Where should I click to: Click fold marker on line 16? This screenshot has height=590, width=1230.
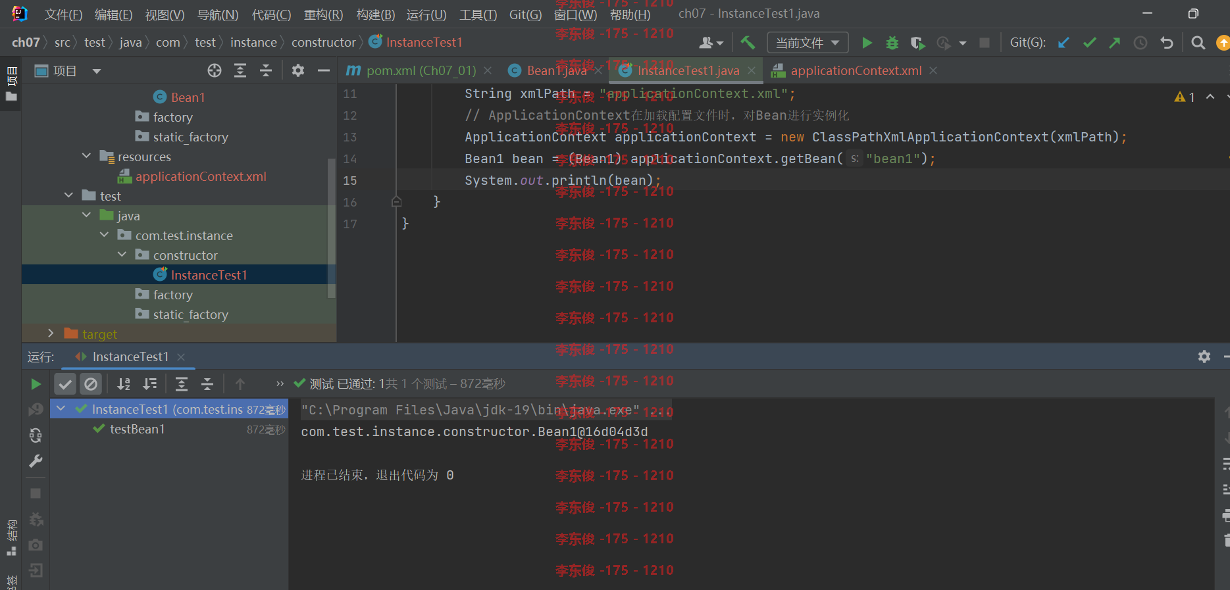[396, 201]
